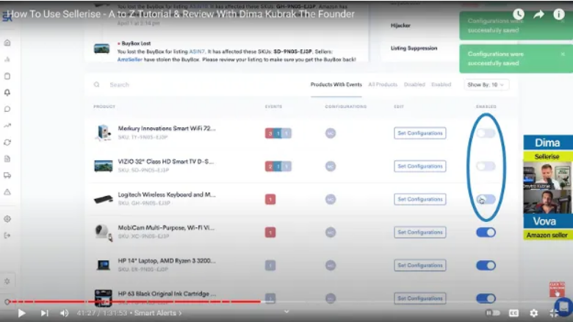Disable HP 63 Ink Cartridge enabled switch

[x=486, y=298]
